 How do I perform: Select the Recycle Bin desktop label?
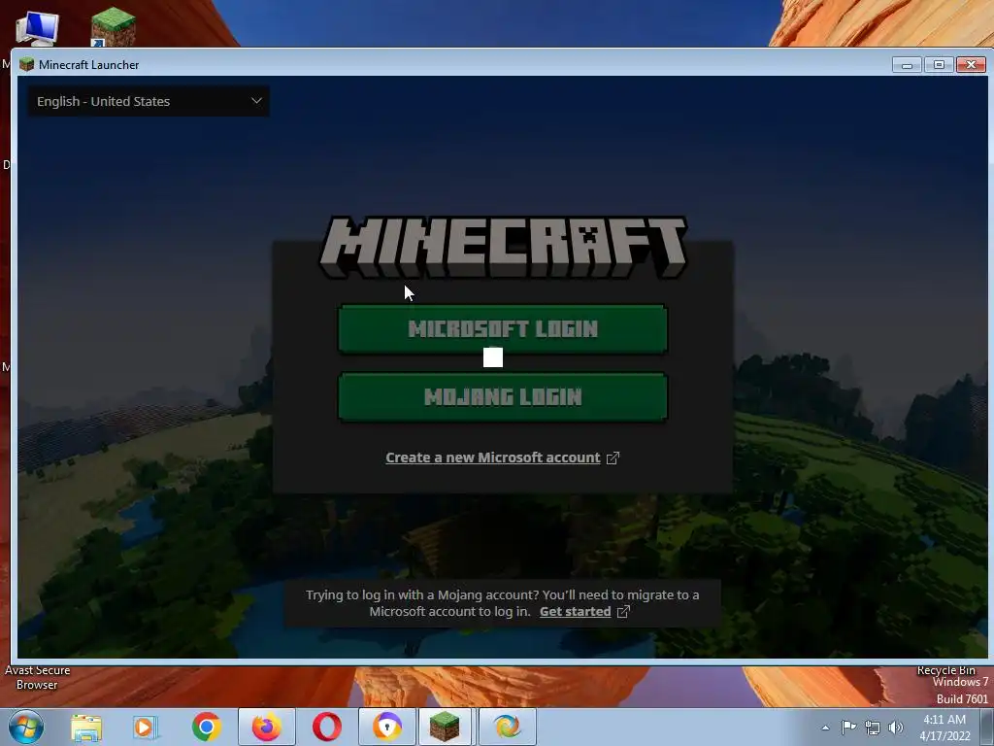[x=945, y=670]
